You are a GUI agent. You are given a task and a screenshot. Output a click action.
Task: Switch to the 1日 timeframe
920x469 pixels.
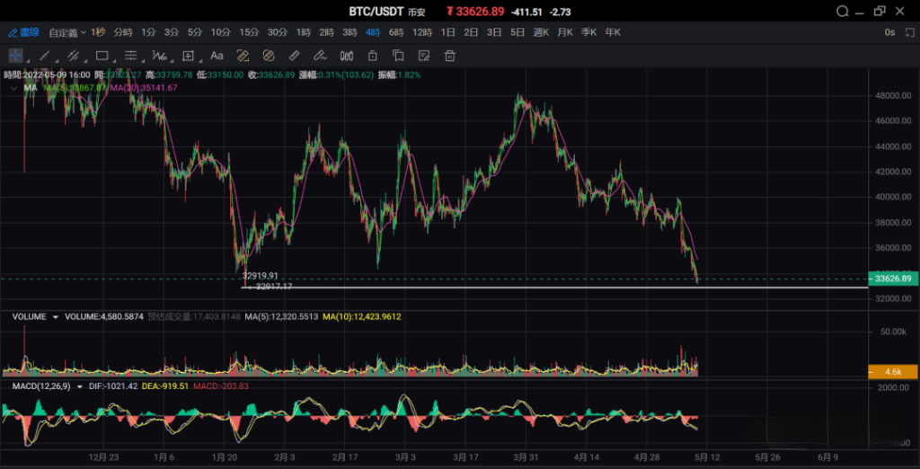[x=447, y=32]
